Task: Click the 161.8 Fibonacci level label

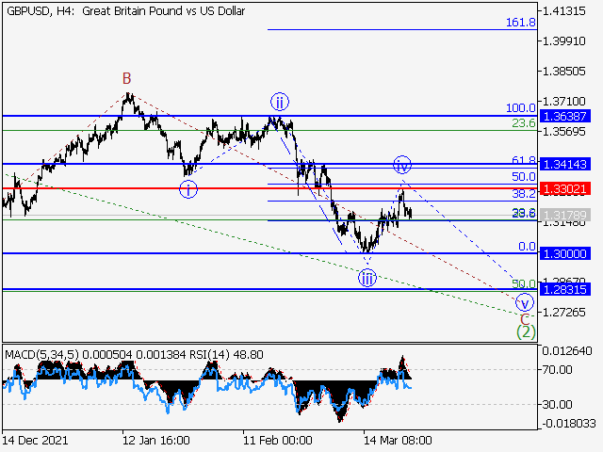Action: (x=521, y=23)
